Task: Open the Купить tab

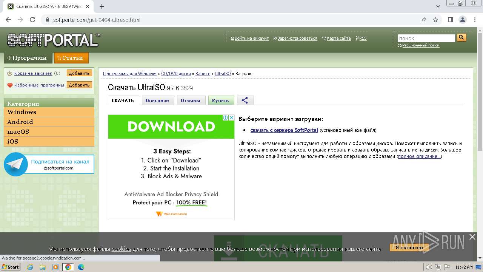Action: coord(221,100)
